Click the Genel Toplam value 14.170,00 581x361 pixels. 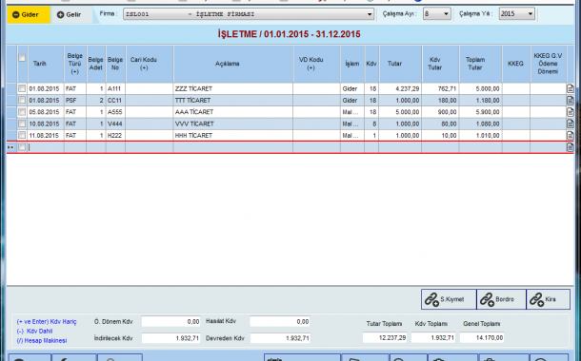tap(482, 337)
